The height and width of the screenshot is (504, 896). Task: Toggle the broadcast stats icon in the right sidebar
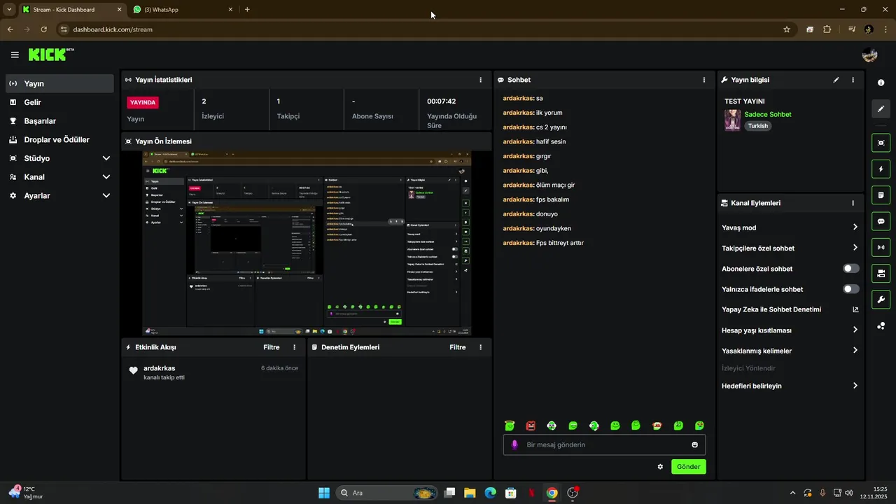(x=881, y=247)
